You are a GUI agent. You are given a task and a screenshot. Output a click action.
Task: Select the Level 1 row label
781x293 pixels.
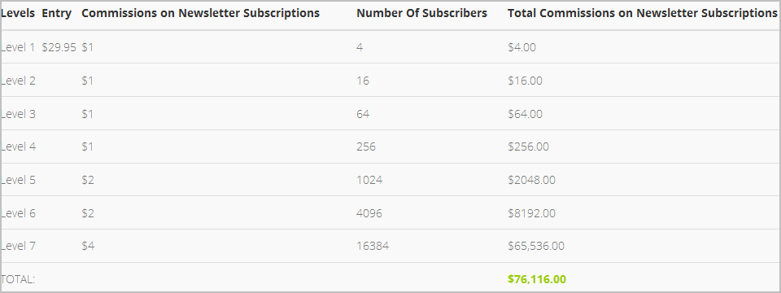pyautogui.click(x=18, y=47)
